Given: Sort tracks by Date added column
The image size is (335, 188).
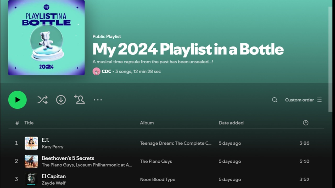Looking at the screenshot, I should (231, 123).
